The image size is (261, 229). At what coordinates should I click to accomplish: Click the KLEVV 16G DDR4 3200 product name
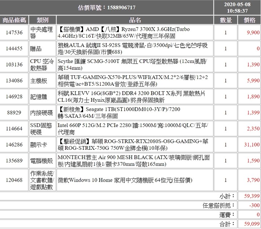[x=131, y=97]
